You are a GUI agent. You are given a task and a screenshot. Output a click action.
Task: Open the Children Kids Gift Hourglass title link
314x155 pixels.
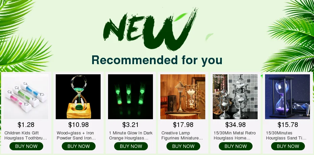tap(26, 135)
